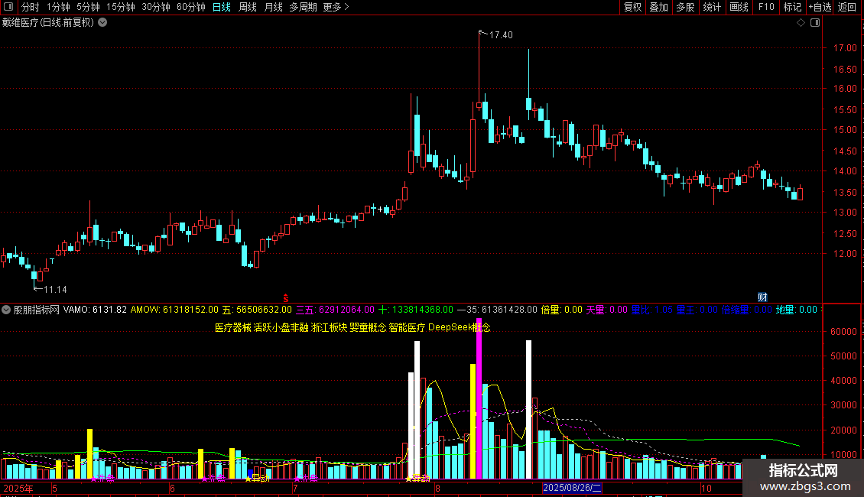The width and height of the screenshot is (864, 497).
Task: Select the 1分钟 period tab
Action: coord(58,7)
